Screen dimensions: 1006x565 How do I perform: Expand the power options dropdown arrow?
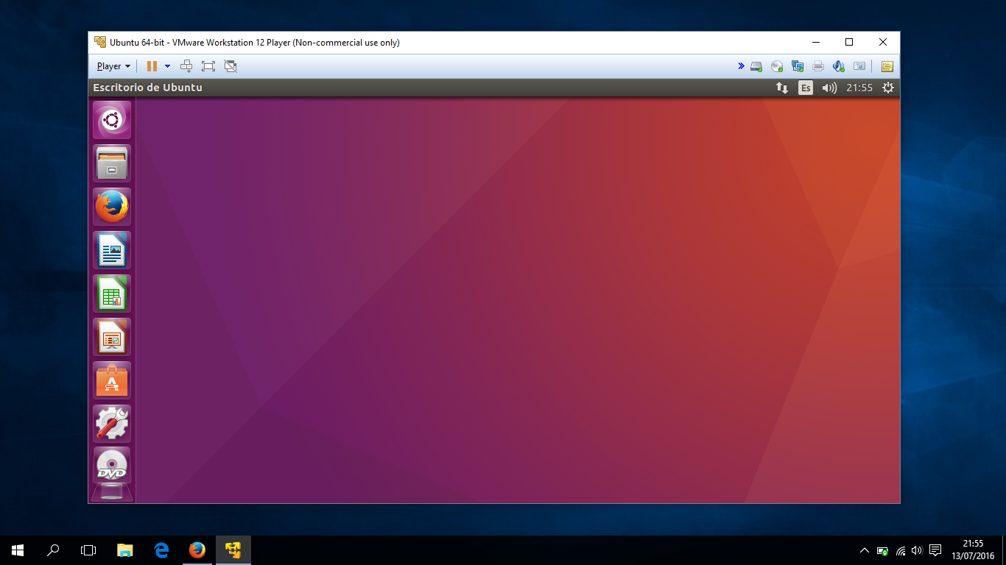[x=167, y=66]
